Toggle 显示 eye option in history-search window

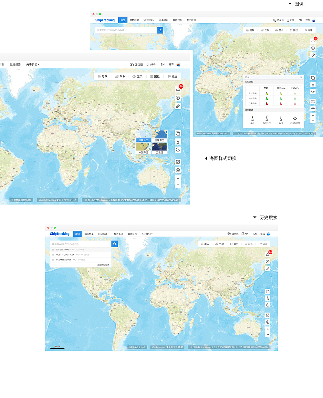(234, 244)
